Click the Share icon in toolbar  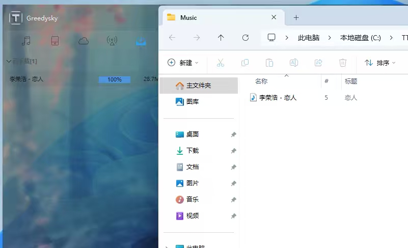(x=318, y=63)
